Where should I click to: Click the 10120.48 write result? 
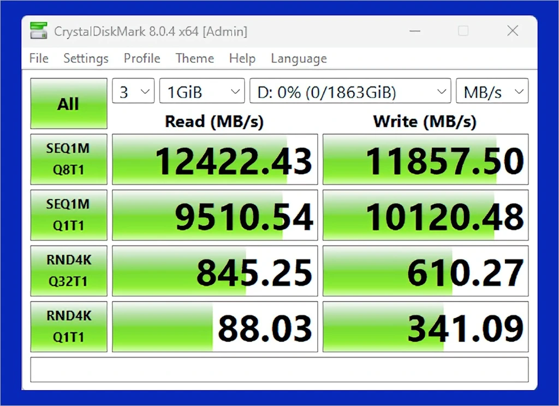pos(426,215)
